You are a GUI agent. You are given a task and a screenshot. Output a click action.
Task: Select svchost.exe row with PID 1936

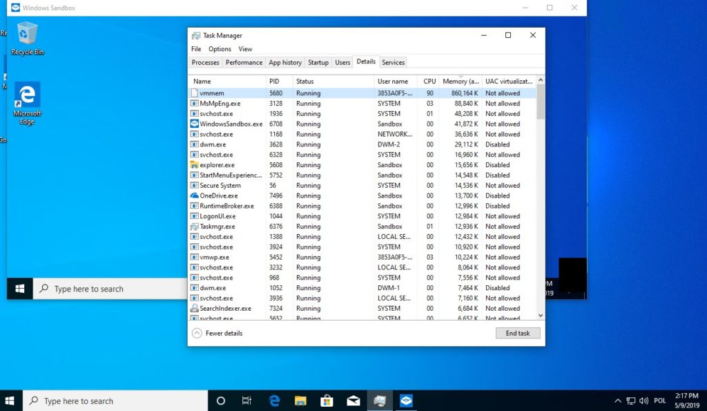click(x=362, y=114)
